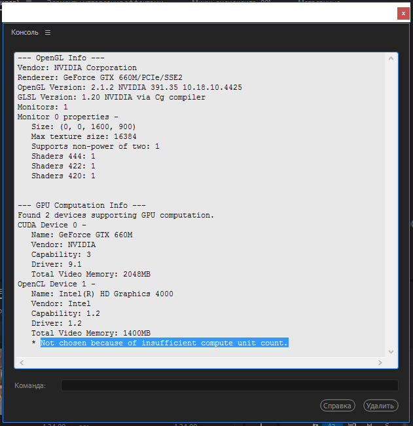413x426 pixels.
Task: Click 'Total Video Memory: 2048MB' line
Action: 90,274
